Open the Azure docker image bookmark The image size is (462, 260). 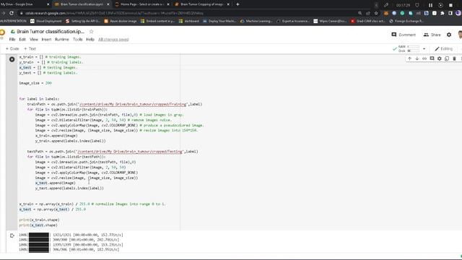[x=121, y=21]
